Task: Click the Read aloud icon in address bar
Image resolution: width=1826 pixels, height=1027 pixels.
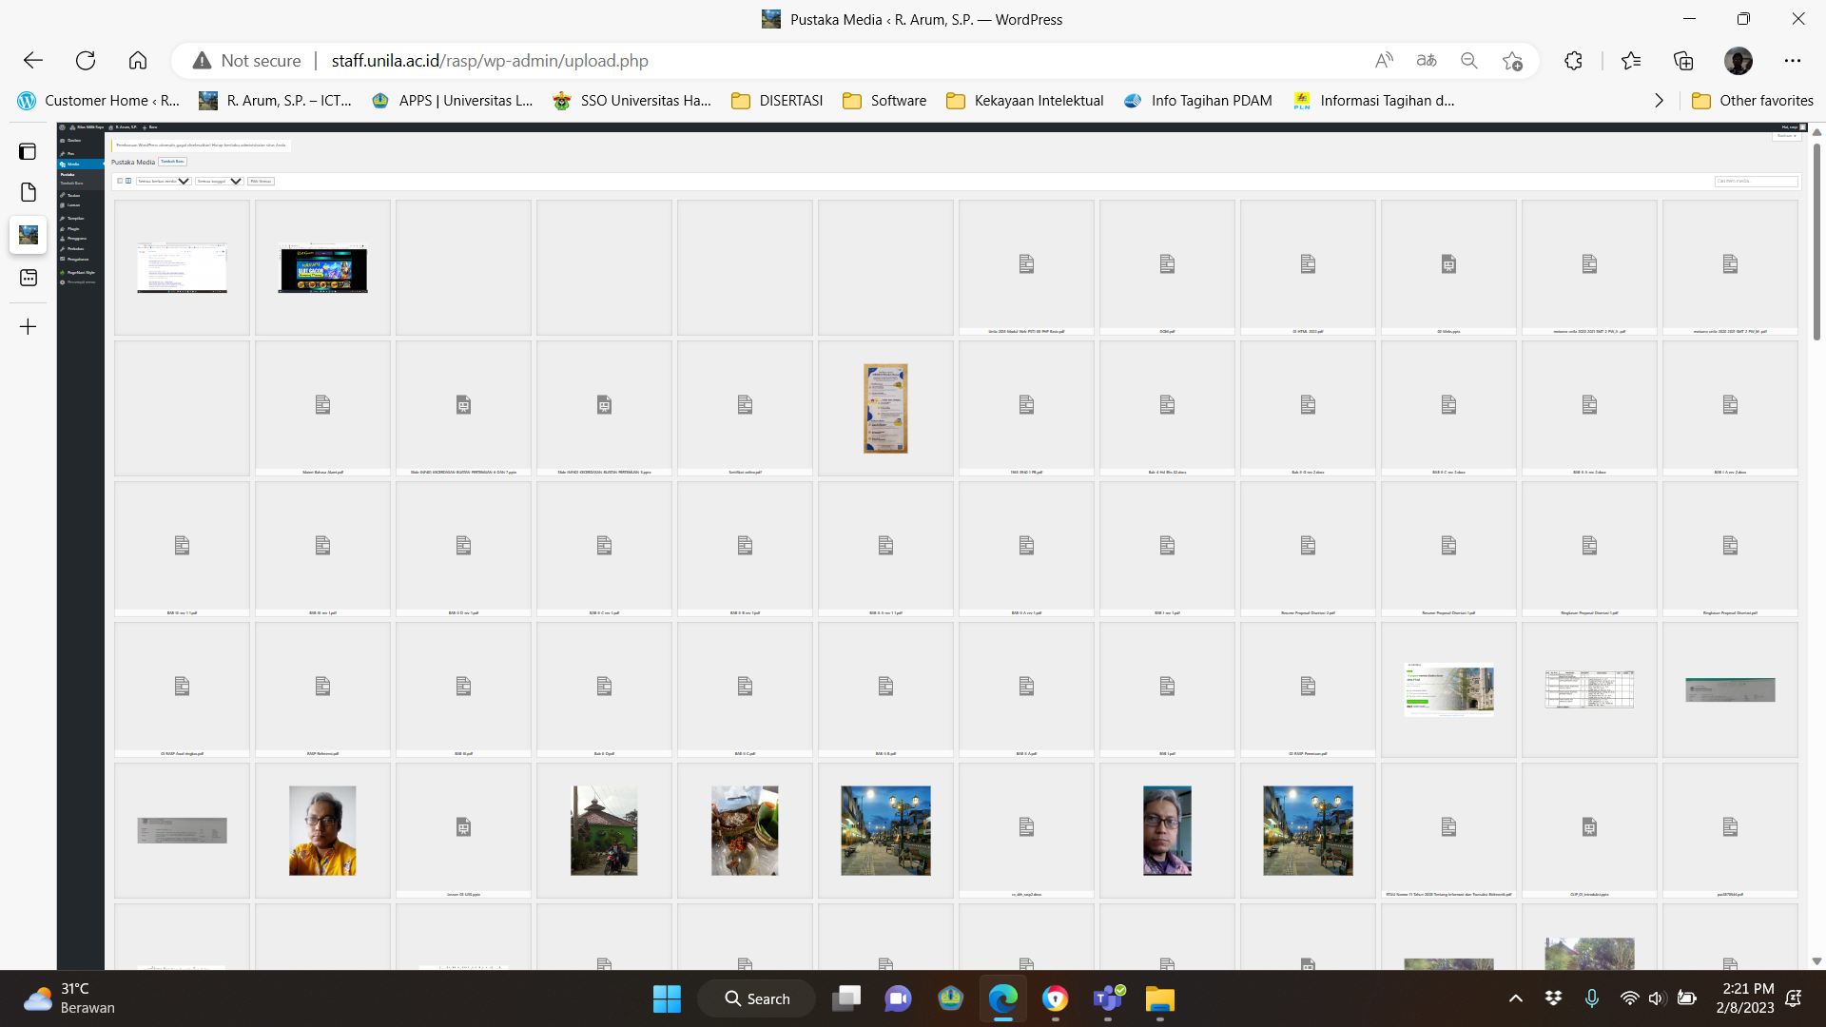Action: click(1384, 61)
